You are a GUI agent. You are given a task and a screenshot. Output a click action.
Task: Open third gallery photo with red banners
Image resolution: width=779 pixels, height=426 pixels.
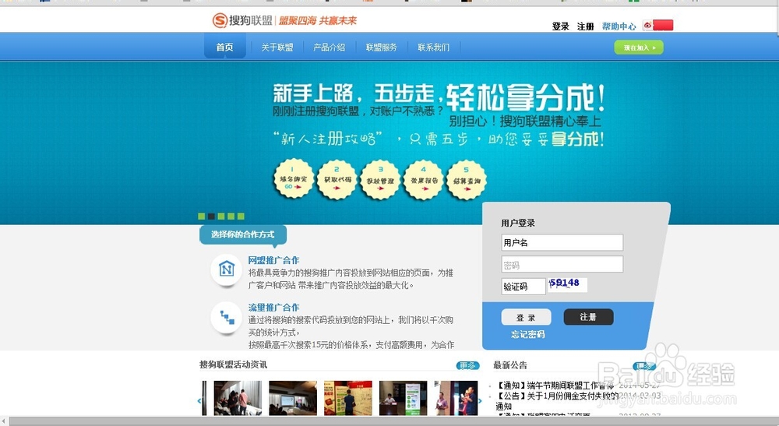click(347, 398)
